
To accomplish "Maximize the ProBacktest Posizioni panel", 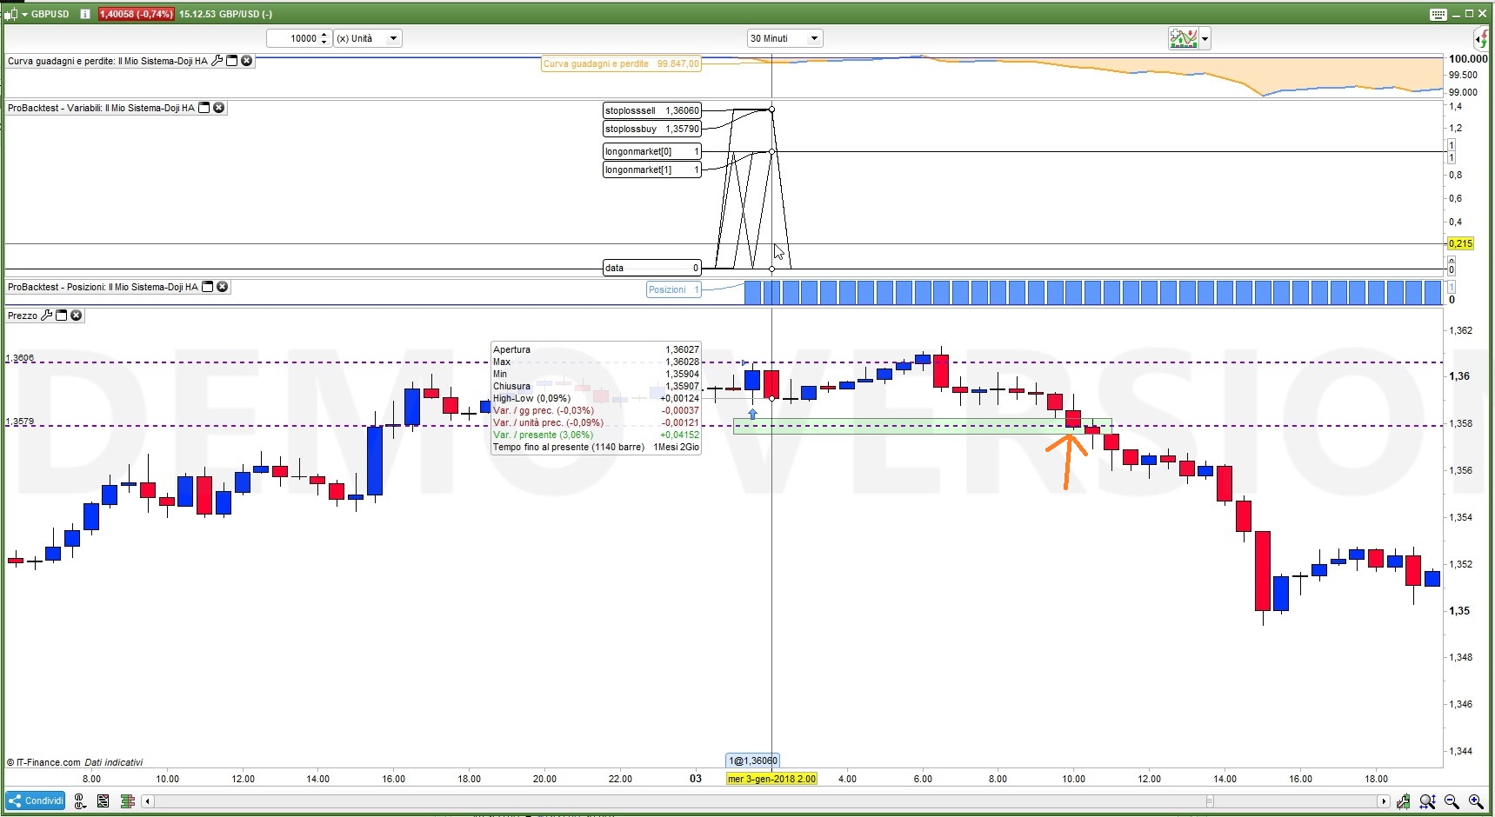I will click(x=208, y=287).
